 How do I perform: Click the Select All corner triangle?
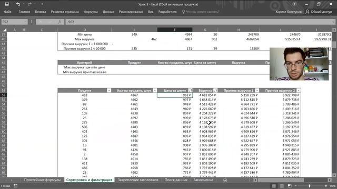pyautogui.click(x=5, y=30)
